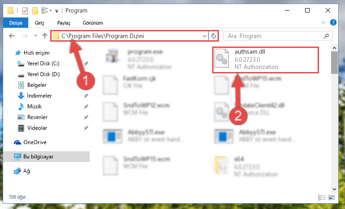Open the recent locations dropdown arrow
Screen dimensions: 345x209
click(35, 35)
